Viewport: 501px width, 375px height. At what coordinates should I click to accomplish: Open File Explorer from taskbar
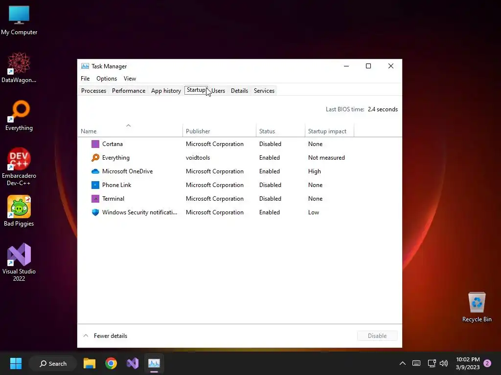click(x=90, y=363)
